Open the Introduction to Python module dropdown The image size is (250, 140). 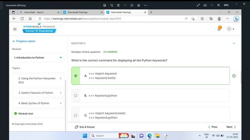pos(38,58)
